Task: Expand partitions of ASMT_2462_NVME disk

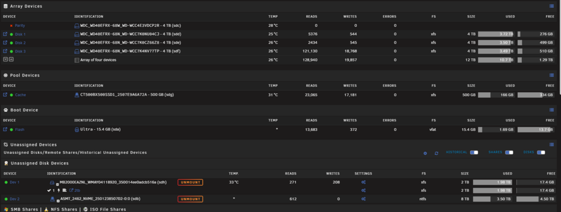Action: tap(58, 201)
